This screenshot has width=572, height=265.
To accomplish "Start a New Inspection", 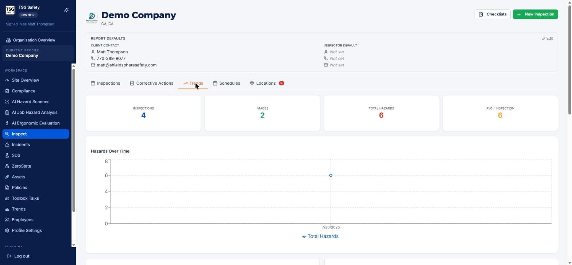I will pos(535,14).
